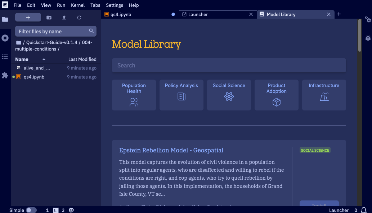Viewport: 372px width, 213px height.
Task: Click the root folder breadcrumb icon
Action: pyautogui.click(x=18, y=43)
